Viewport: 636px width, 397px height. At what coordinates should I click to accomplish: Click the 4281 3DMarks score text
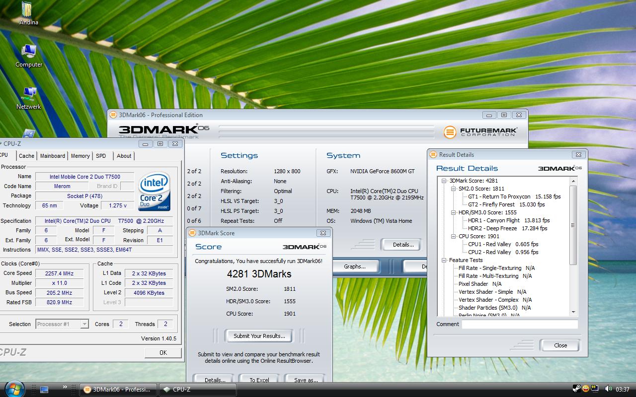259,274
